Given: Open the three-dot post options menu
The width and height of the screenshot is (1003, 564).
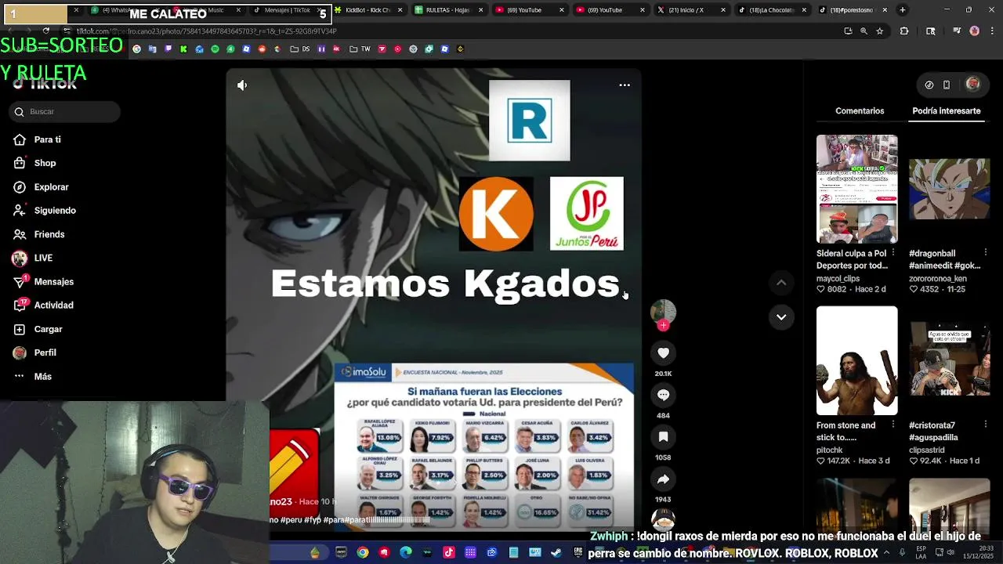Looking at the screenshot, I should point(625,85).
